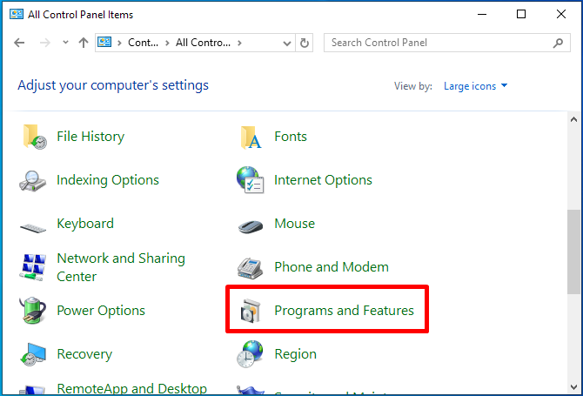
Task: Expand the View by Large icons dropdown
Action: 476,86
